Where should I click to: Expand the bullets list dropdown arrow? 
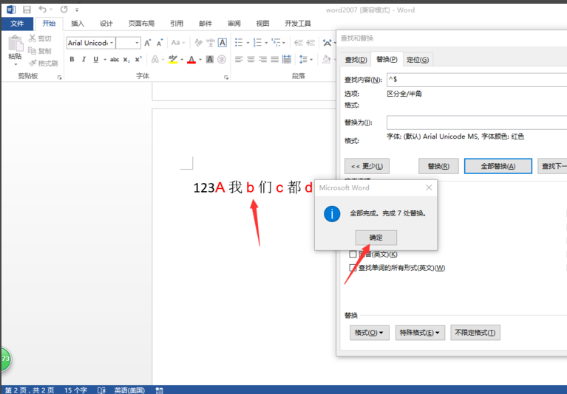[248, 43]
